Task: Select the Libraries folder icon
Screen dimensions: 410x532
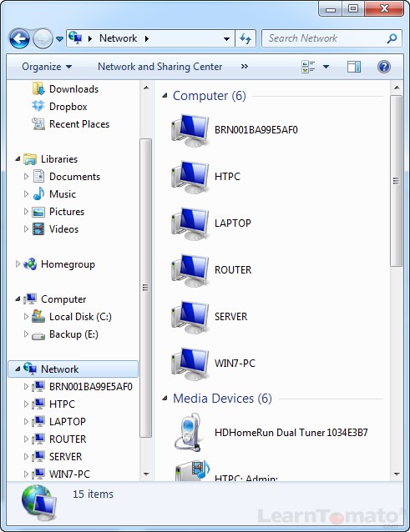Action: (x=30, y=159)
